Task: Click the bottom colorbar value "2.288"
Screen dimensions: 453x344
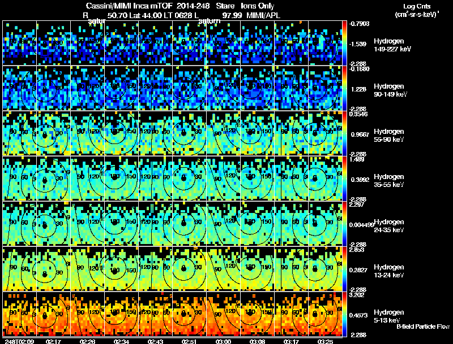Action: [x=358, y=335]
